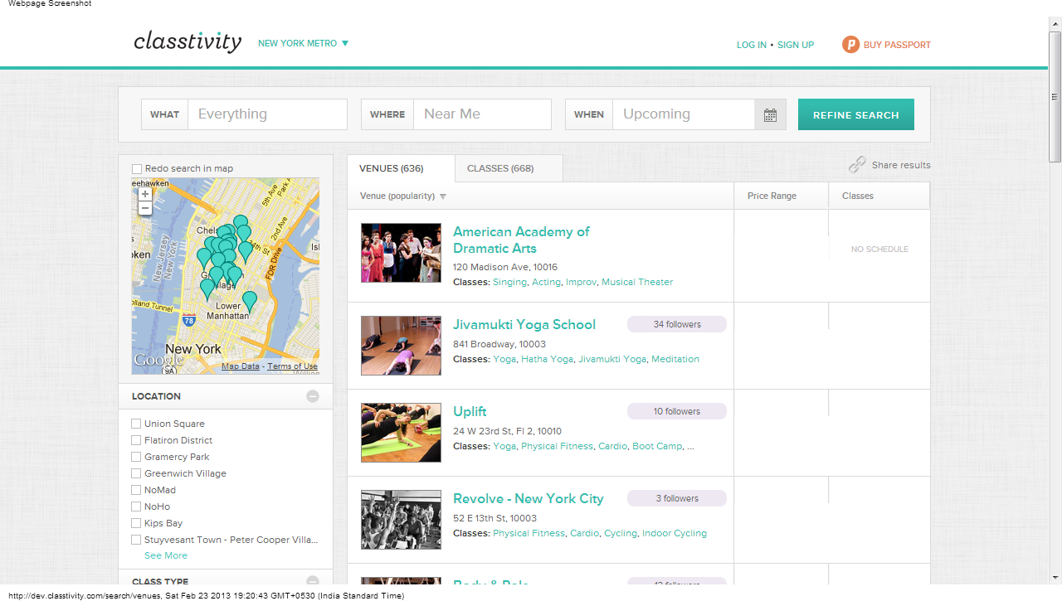This screenshot has width=1062, height=601.
Task: Zoom out on the map
Action: point(145,208)
